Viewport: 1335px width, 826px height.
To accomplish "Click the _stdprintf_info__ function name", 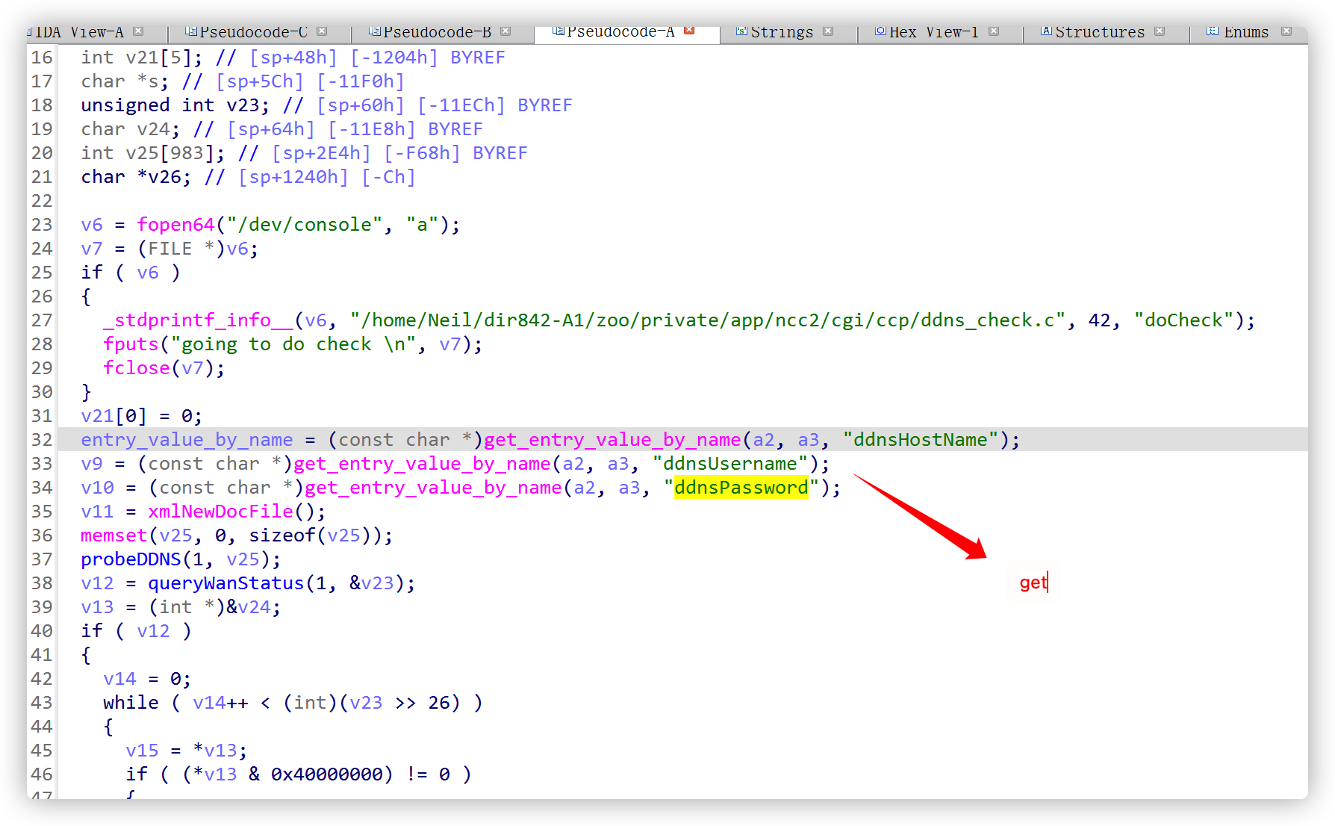I will pyautogui.click(x=199, y=320).
